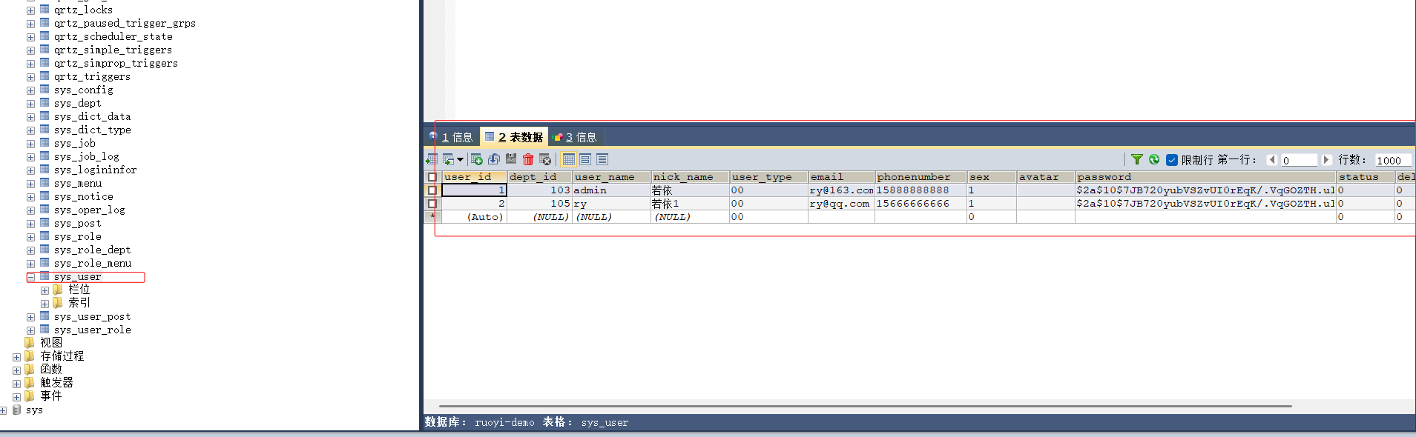Screen dimensions: 1416x437
Task: Select the sys_logininfor table in tree
Action: 95,170
